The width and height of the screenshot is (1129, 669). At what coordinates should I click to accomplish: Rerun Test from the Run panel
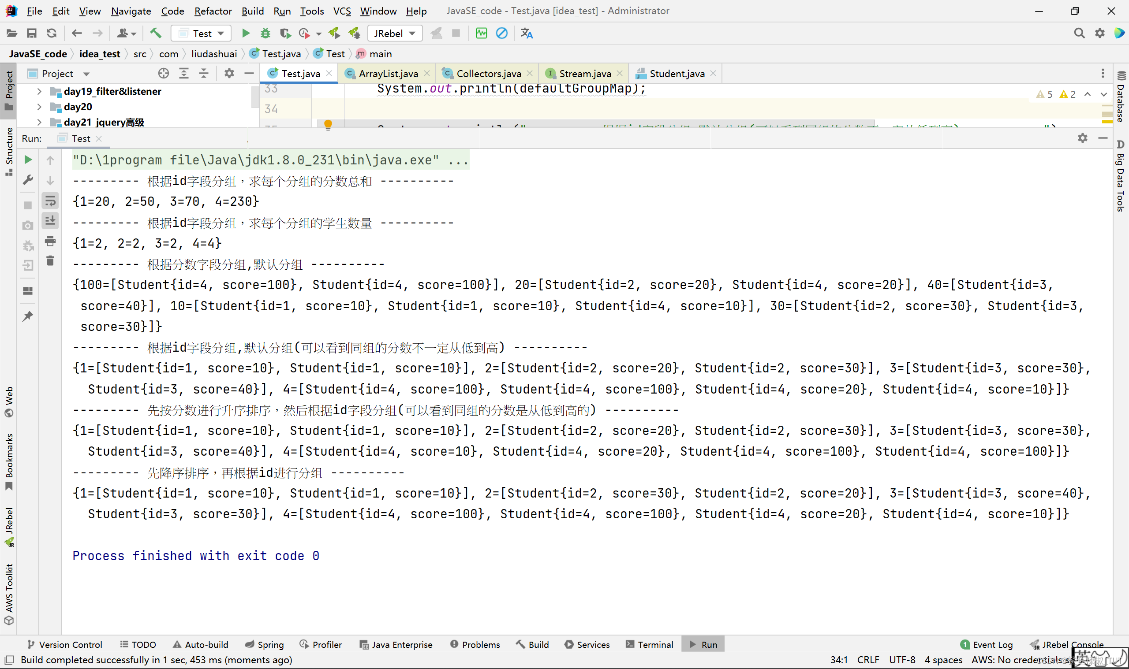tap(28, 160)
